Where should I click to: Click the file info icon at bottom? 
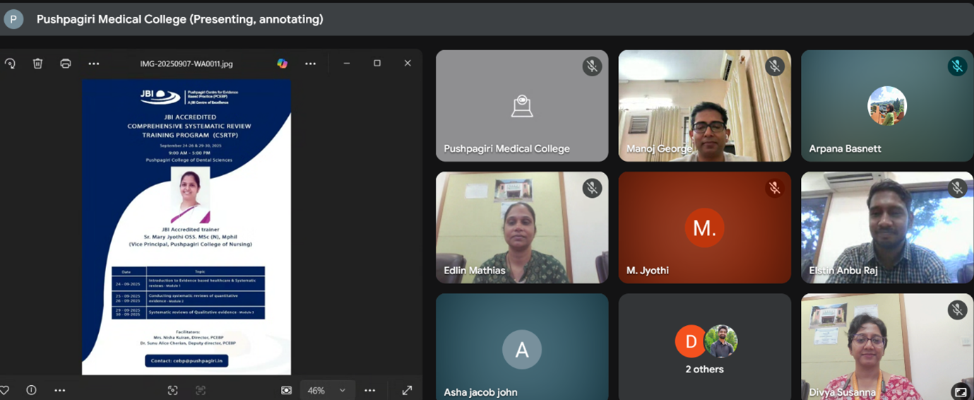point(31,390)
